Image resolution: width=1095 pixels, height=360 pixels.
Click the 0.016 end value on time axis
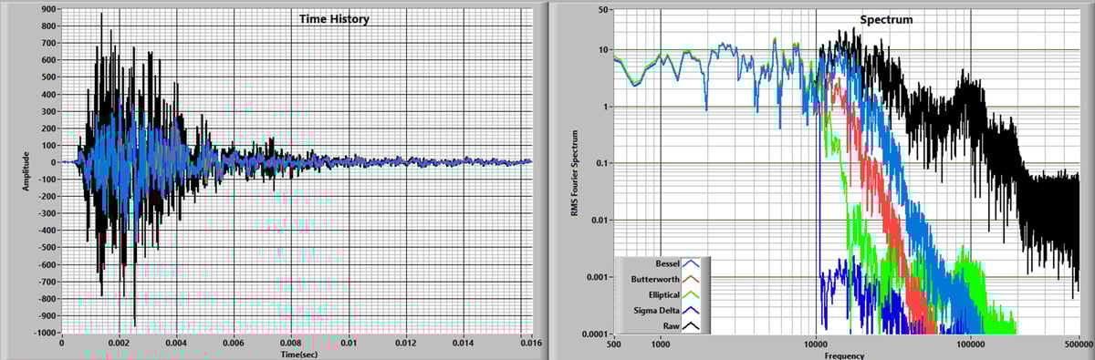531,344
